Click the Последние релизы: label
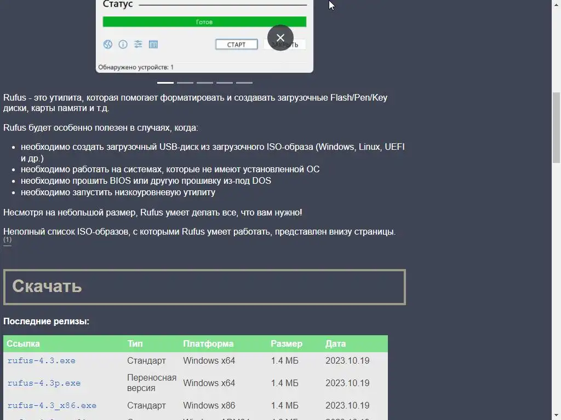The width and height of the screenshot is (561, 420). (46, 321)
